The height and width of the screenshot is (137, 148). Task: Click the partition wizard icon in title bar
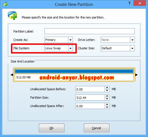pyautogui.click(x=5, y=4)
